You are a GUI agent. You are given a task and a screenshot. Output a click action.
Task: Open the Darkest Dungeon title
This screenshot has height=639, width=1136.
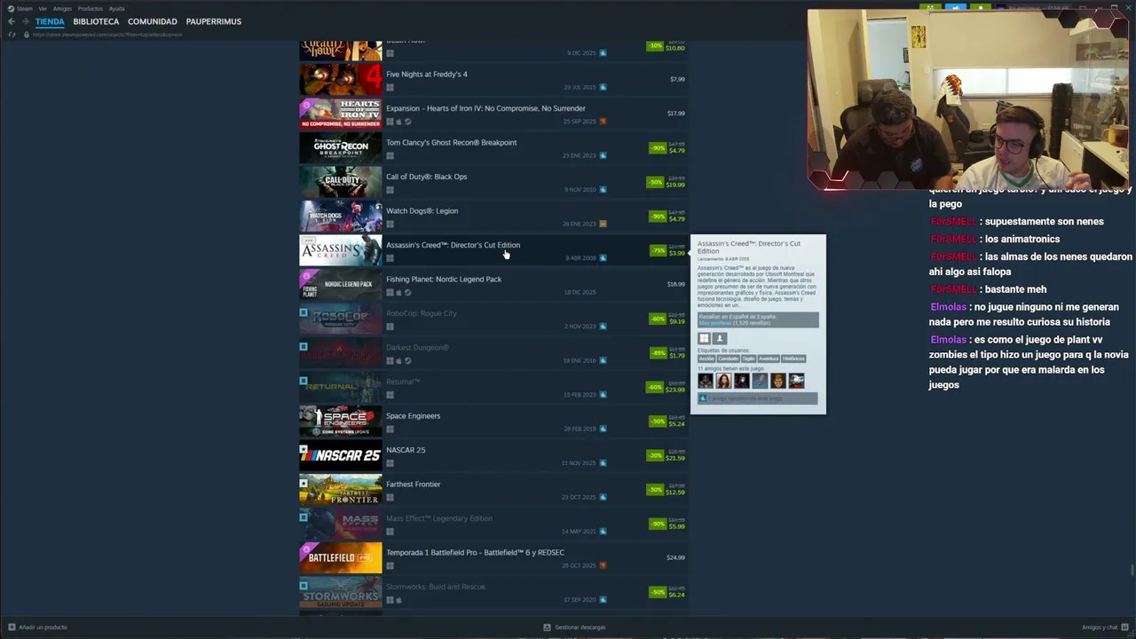click(417, 348)
